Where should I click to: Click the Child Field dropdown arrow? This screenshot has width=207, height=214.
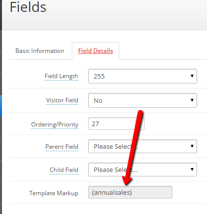(192, 170)
